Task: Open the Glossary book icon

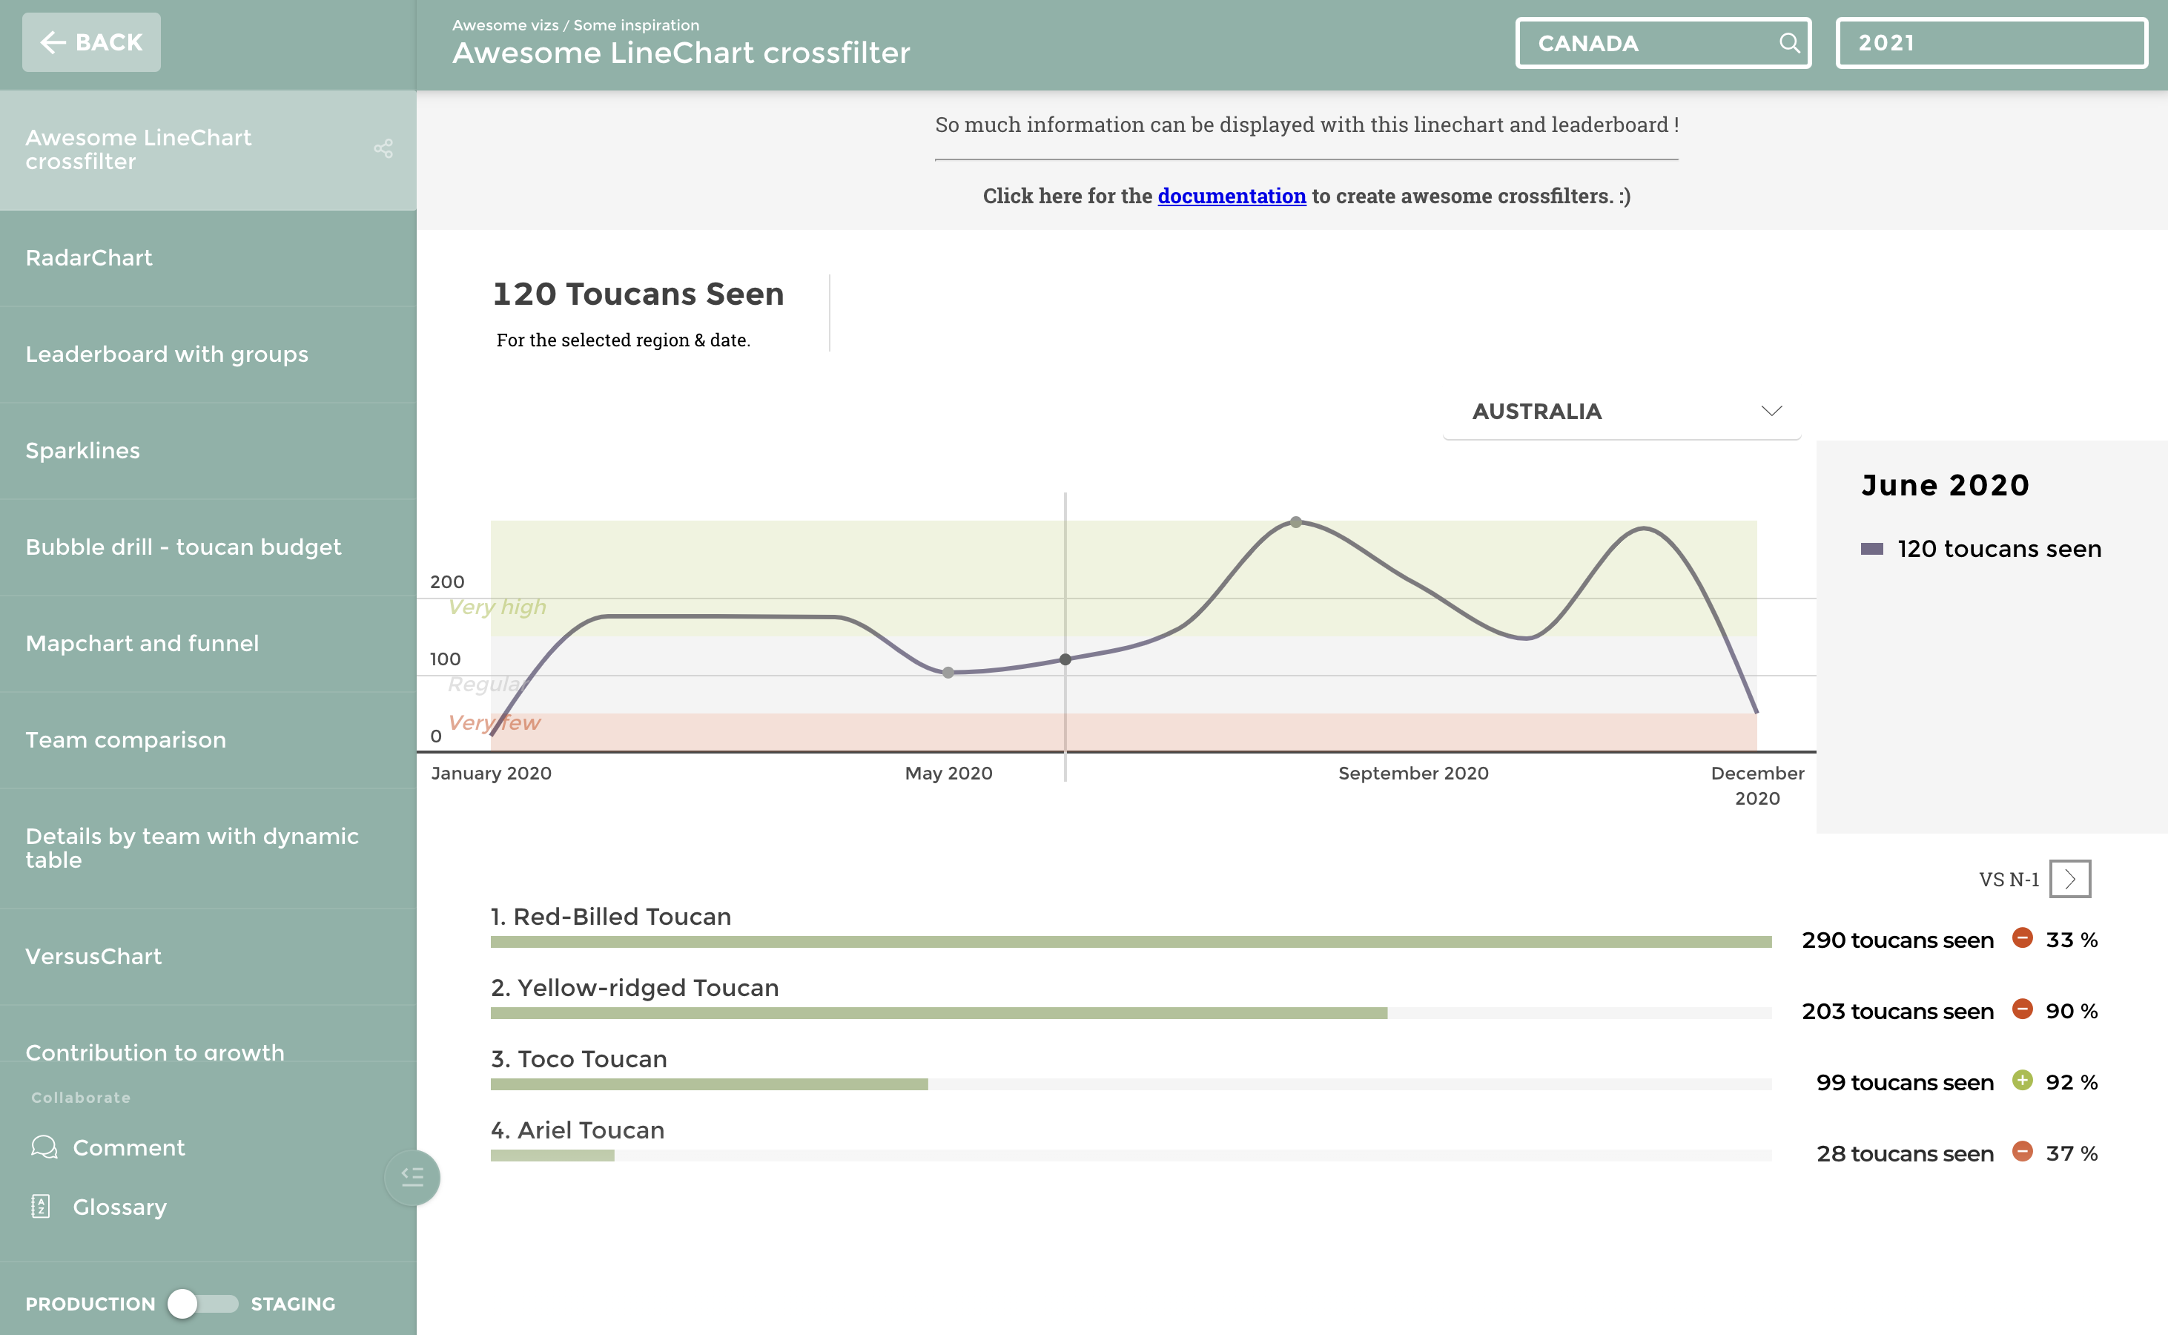Action: click(x=41, y=1206)
